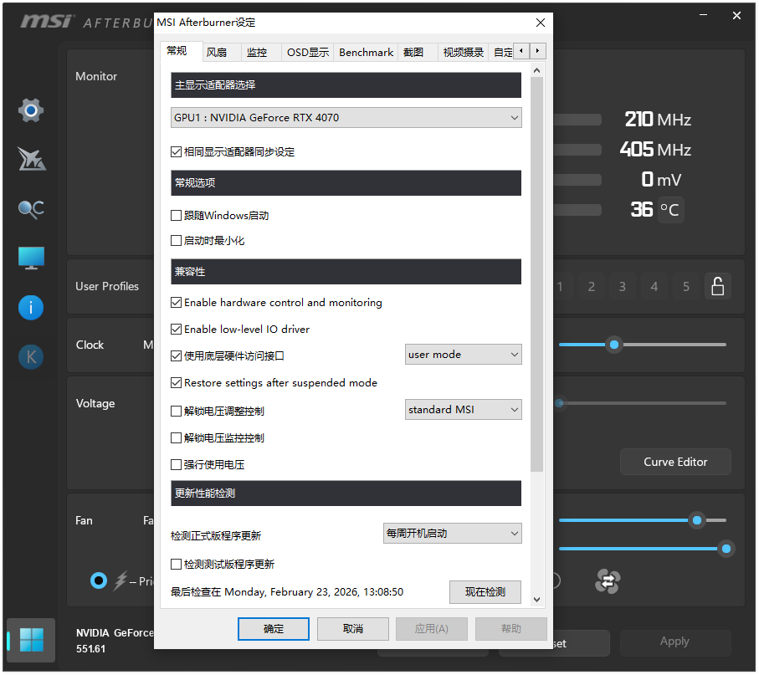Viewport: 759px width, 675px height.
Task: Switch to the Benchmark tab
Action: pos(365,51)
